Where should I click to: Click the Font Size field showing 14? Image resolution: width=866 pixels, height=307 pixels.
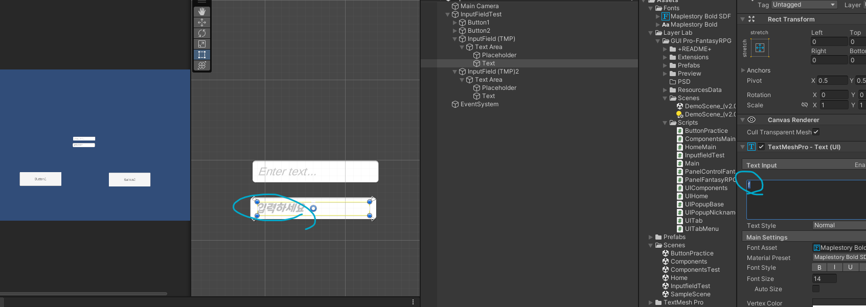point(824,278)
